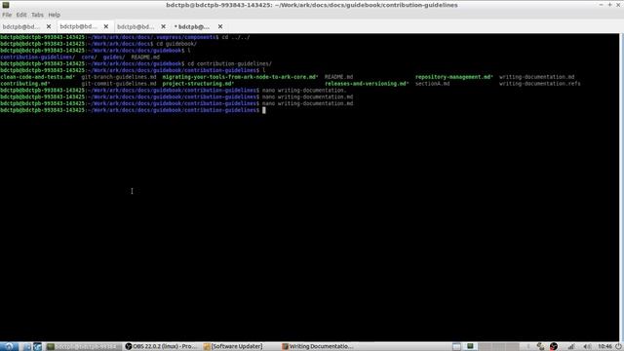Click the update notifier tray icon
The height and width of the screenshot is (351, 624).
tap(540, 347)
